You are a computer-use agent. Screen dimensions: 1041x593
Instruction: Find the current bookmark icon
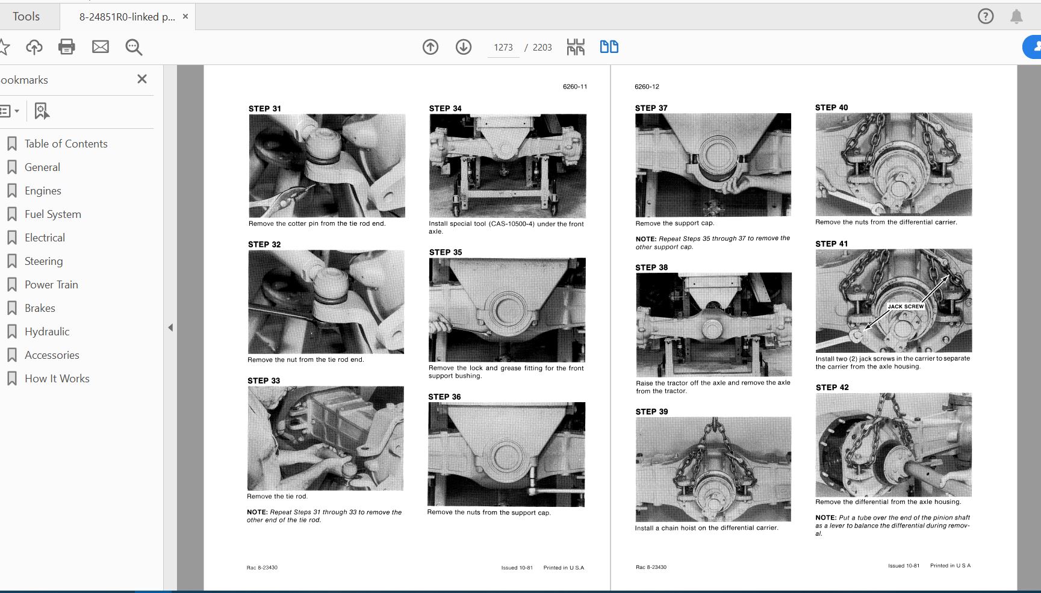pyautogui.click(x=42, y=111)
